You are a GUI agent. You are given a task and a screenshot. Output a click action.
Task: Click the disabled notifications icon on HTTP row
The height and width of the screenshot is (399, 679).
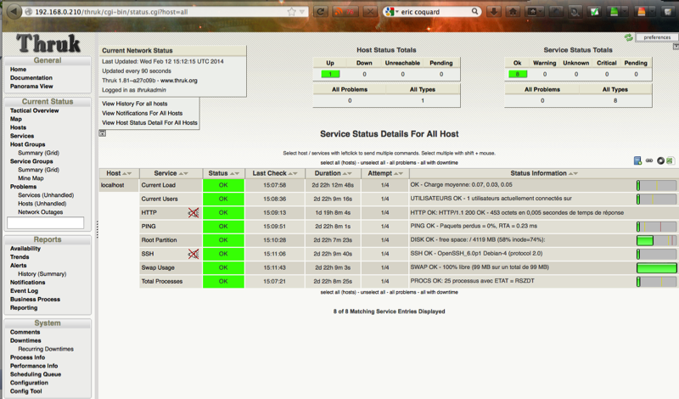194,212
